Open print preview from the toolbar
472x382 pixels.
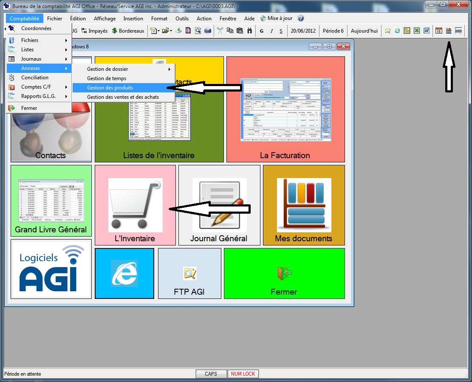click(198, 31)
